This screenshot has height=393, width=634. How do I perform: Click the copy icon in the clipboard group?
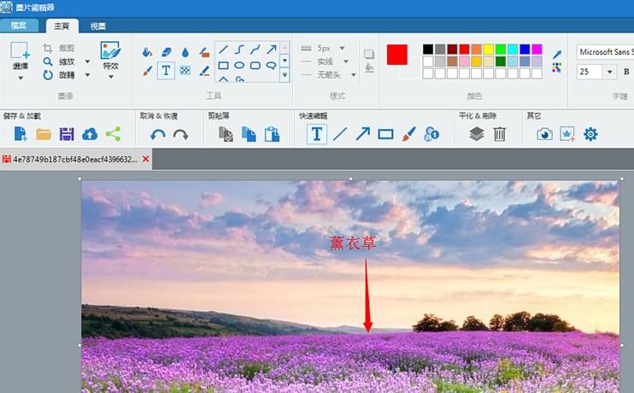[x=249, y=134]
